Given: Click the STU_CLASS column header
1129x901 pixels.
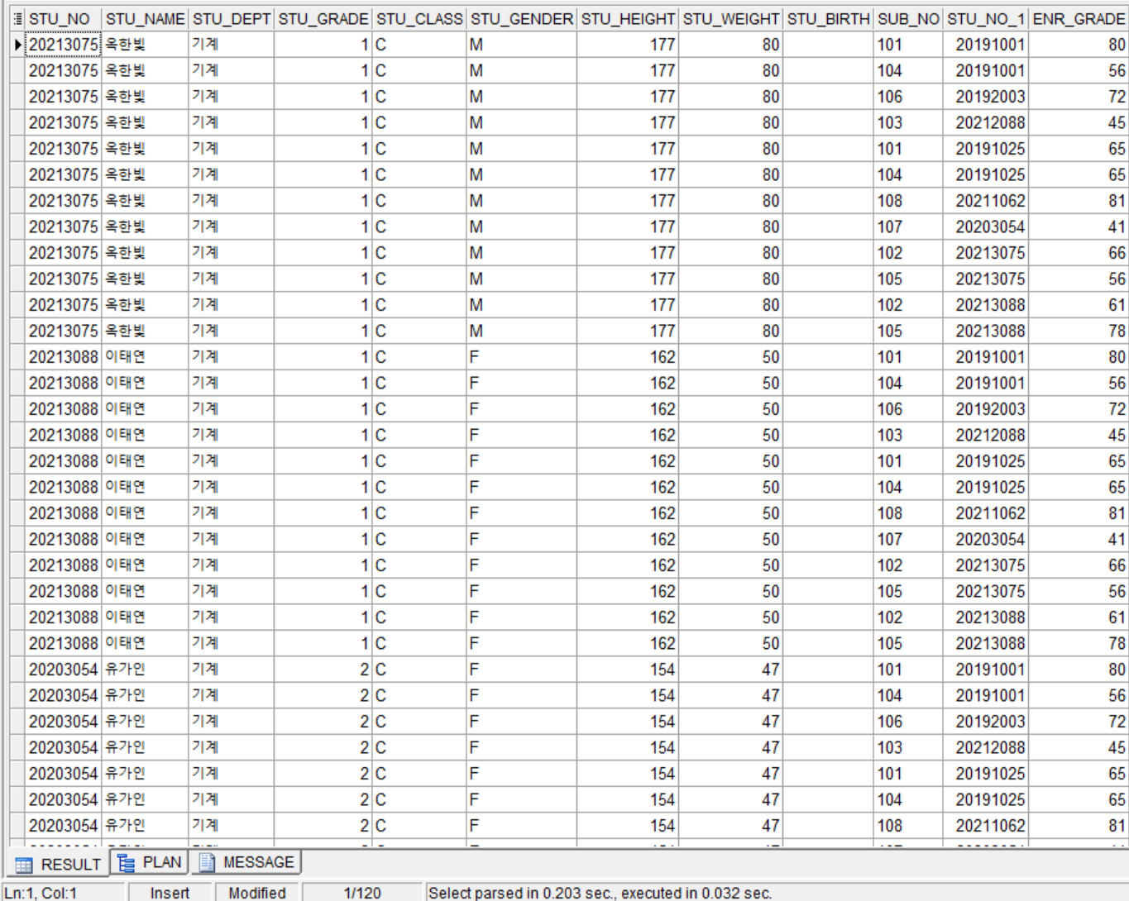Looking at the screenshot, I should [419, 18].
